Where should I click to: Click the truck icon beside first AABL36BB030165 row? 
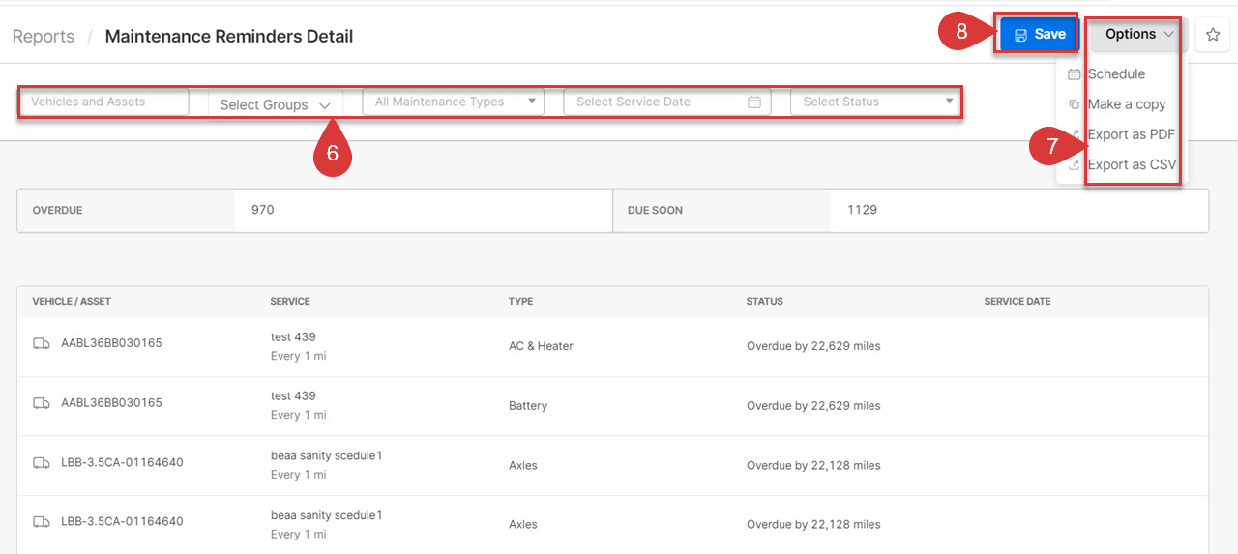42,343
